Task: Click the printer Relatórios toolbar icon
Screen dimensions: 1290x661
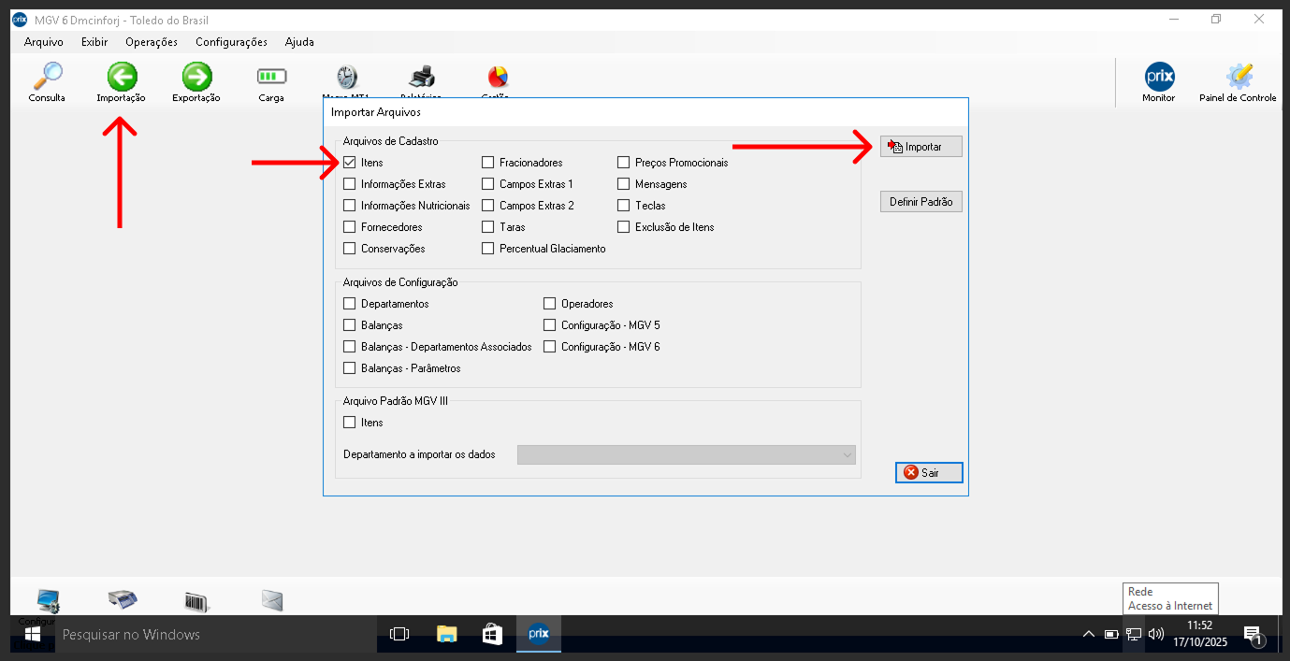Action: (x=422, y=78)
